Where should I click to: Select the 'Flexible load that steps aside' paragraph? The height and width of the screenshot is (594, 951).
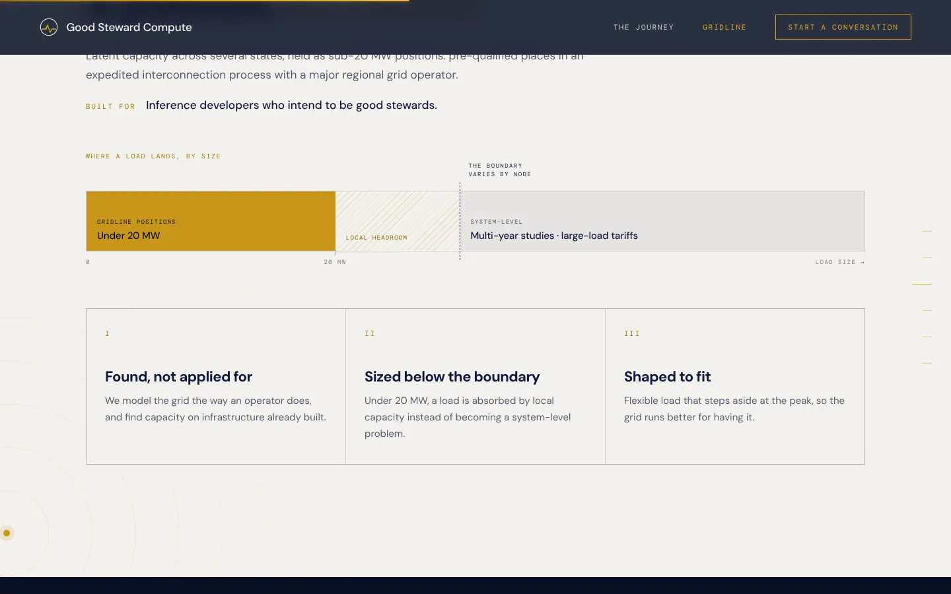[734, 409]
